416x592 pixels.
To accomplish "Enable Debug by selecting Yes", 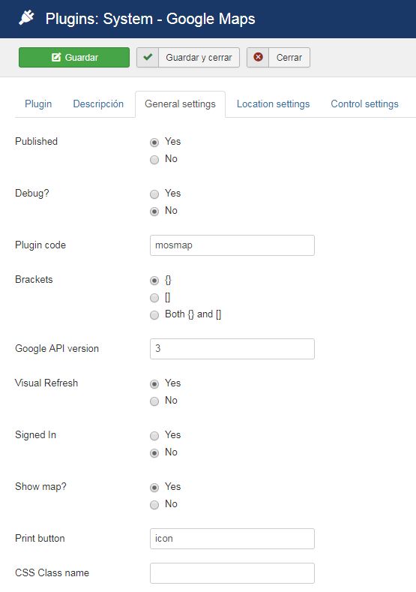I will click(x=154, y=194).
